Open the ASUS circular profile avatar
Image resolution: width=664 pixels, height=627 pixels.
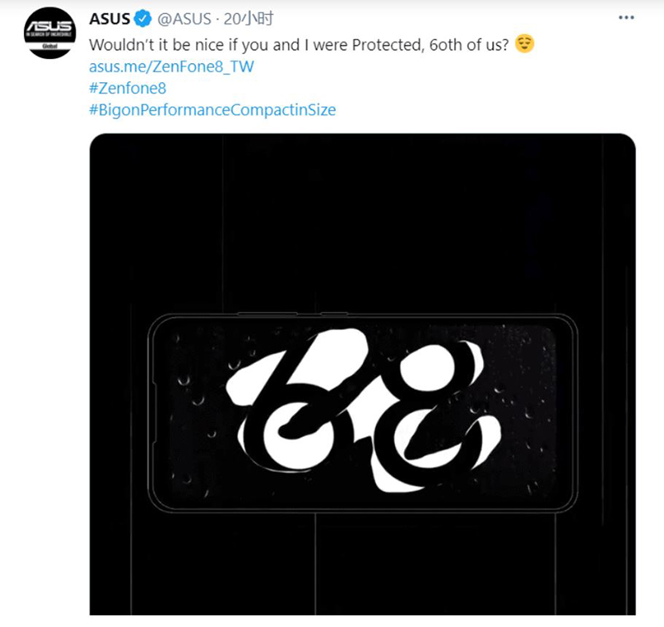pyautogui.click(x=50, y=33)
